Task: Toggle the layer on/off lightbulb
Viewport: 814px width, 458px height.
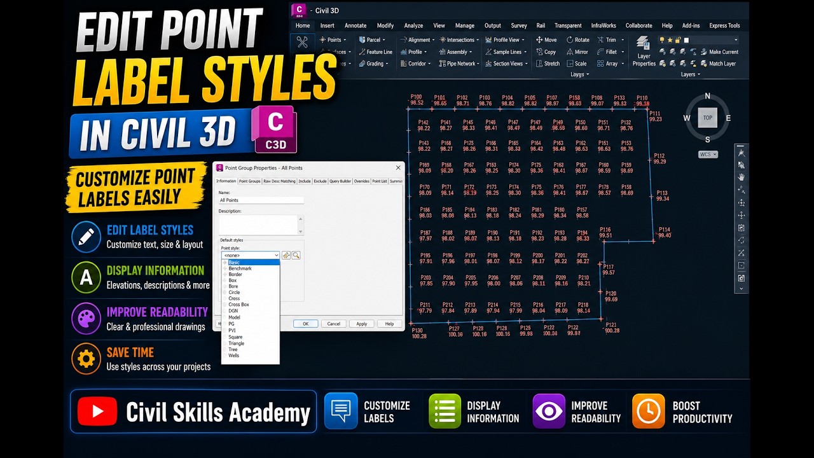Action: point(662,40)
